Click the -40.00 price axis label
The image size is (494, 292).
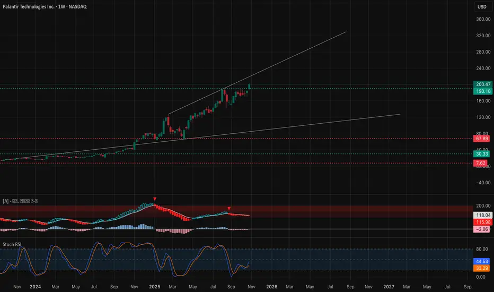(483, 183)
